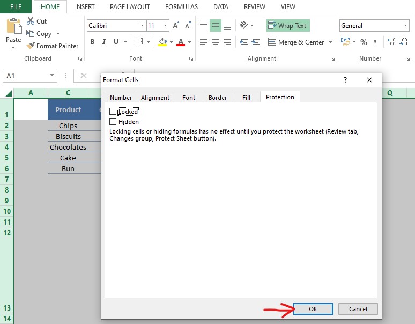
Task: Expand accounting format options arrow
Action: [354, 42]
